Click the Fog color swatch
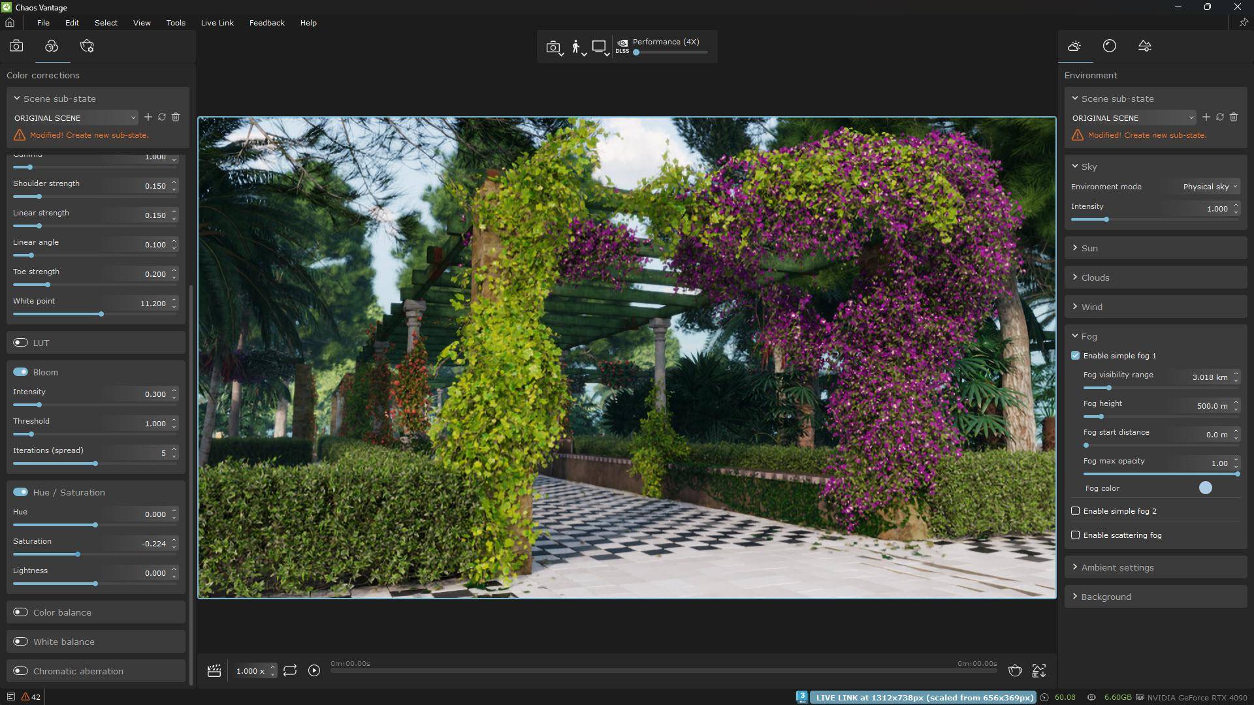 point(1205,488)
